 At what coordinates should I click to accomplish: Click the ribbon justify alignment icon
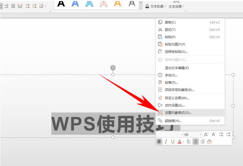pyautogui.click(x=13, y=6)
